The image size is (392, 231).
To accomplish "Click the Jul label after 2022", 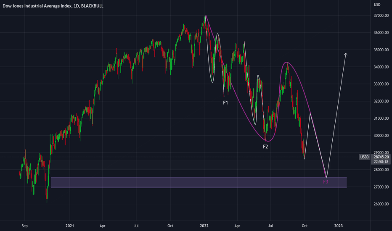I will (270, 226).
